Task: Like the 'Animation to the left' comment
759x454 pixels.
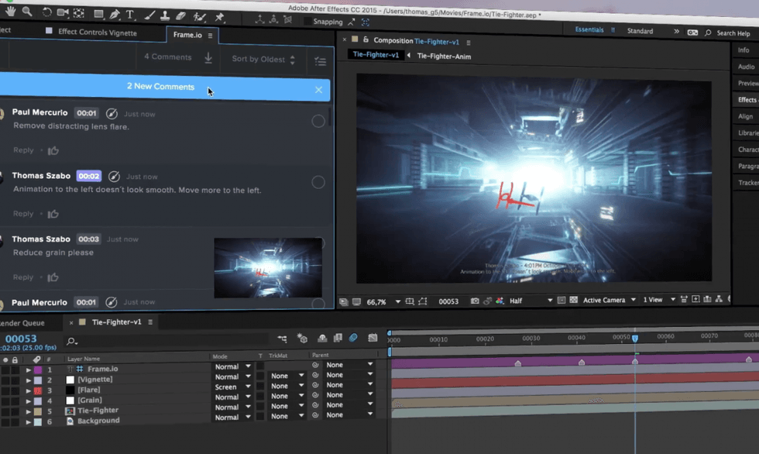Action: click(x=53, y=214)
